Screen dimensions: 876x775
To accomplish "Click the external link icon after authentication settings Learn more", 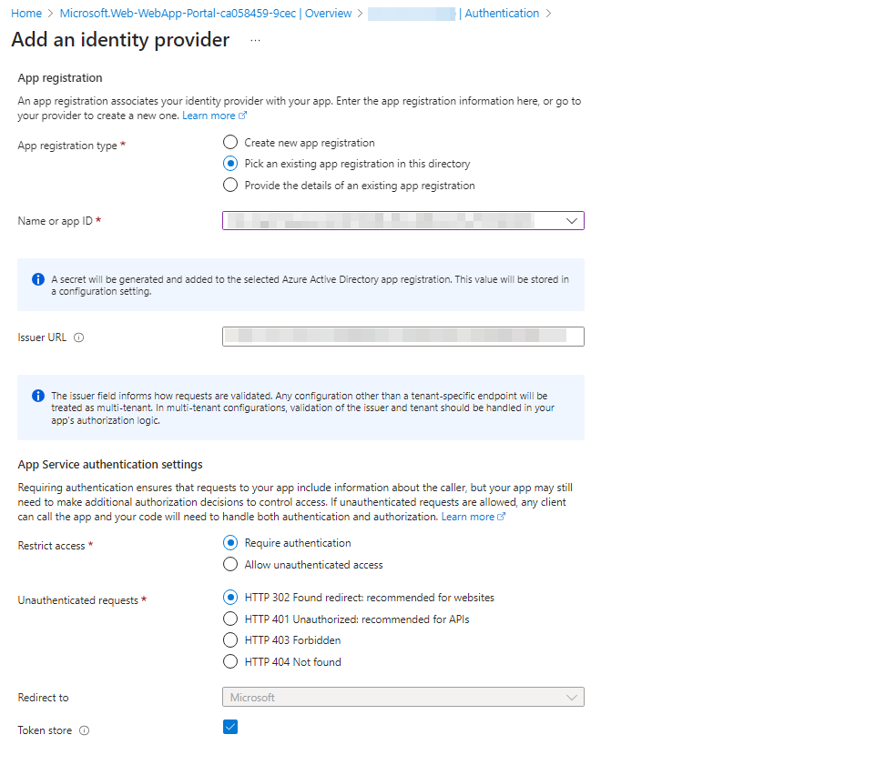I will click(499, 516).
